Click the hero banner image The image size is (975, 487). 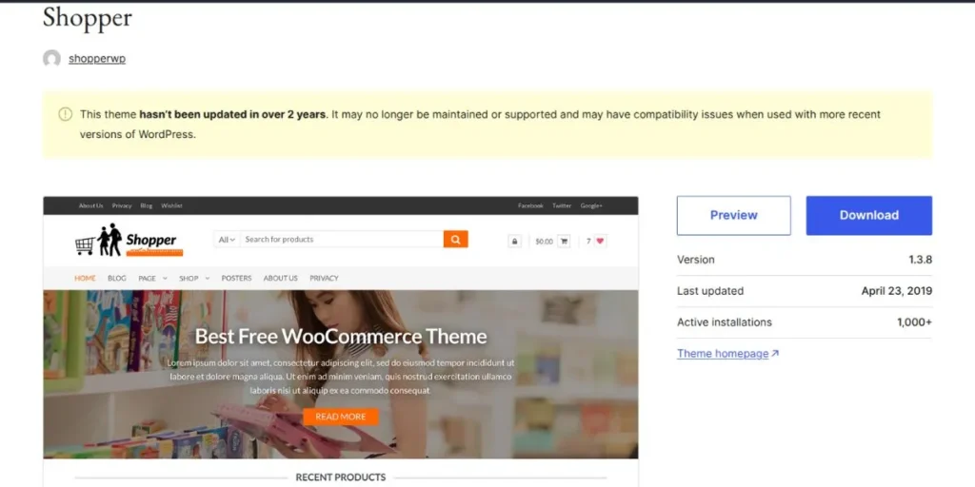pyautogui.click(x=341, y=375)
